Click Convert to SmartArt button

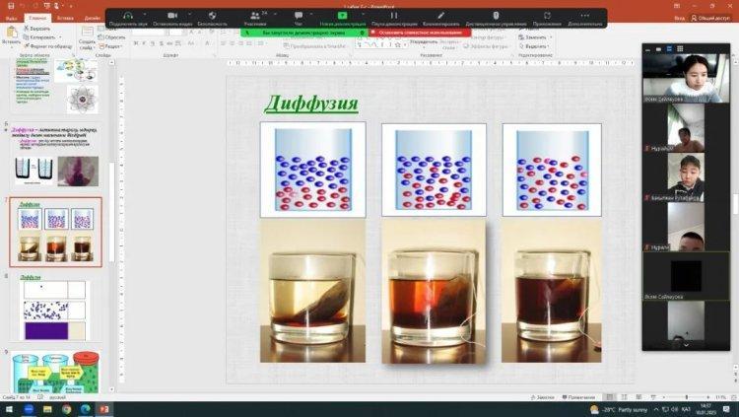point(314,46)
